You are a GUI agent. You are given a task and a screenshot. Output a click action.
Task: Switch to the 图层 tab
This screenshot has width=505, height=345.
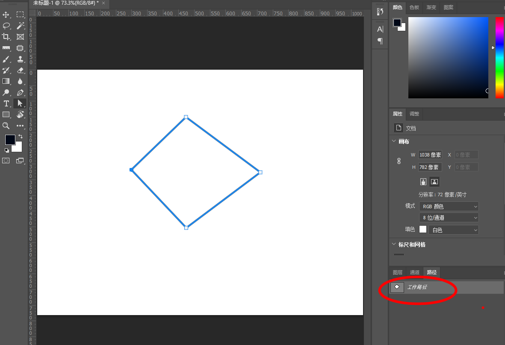(398, 272)
